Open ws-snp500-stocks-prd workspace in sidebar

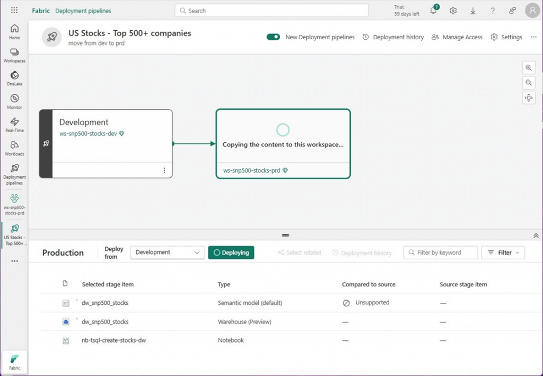pyautogui.click(x=14, y=204)
